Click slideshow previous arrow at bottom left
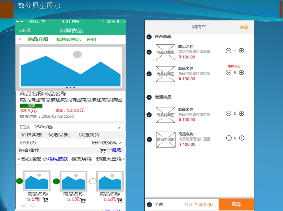 (5, 206)
